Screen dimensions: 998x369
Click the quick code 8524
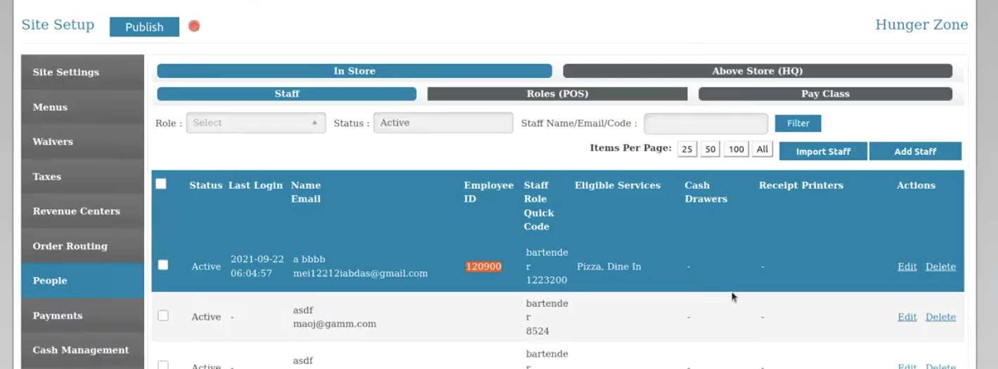538,331
